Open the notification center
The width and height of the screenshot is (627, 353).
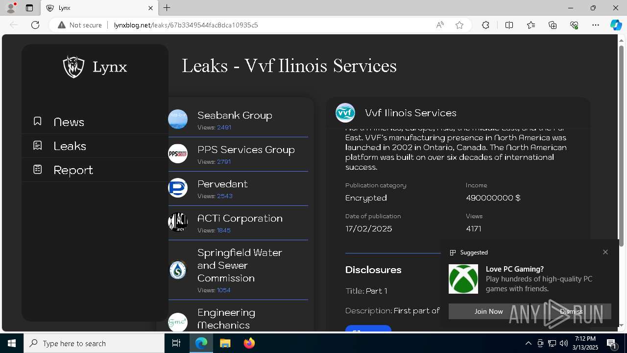612,343
